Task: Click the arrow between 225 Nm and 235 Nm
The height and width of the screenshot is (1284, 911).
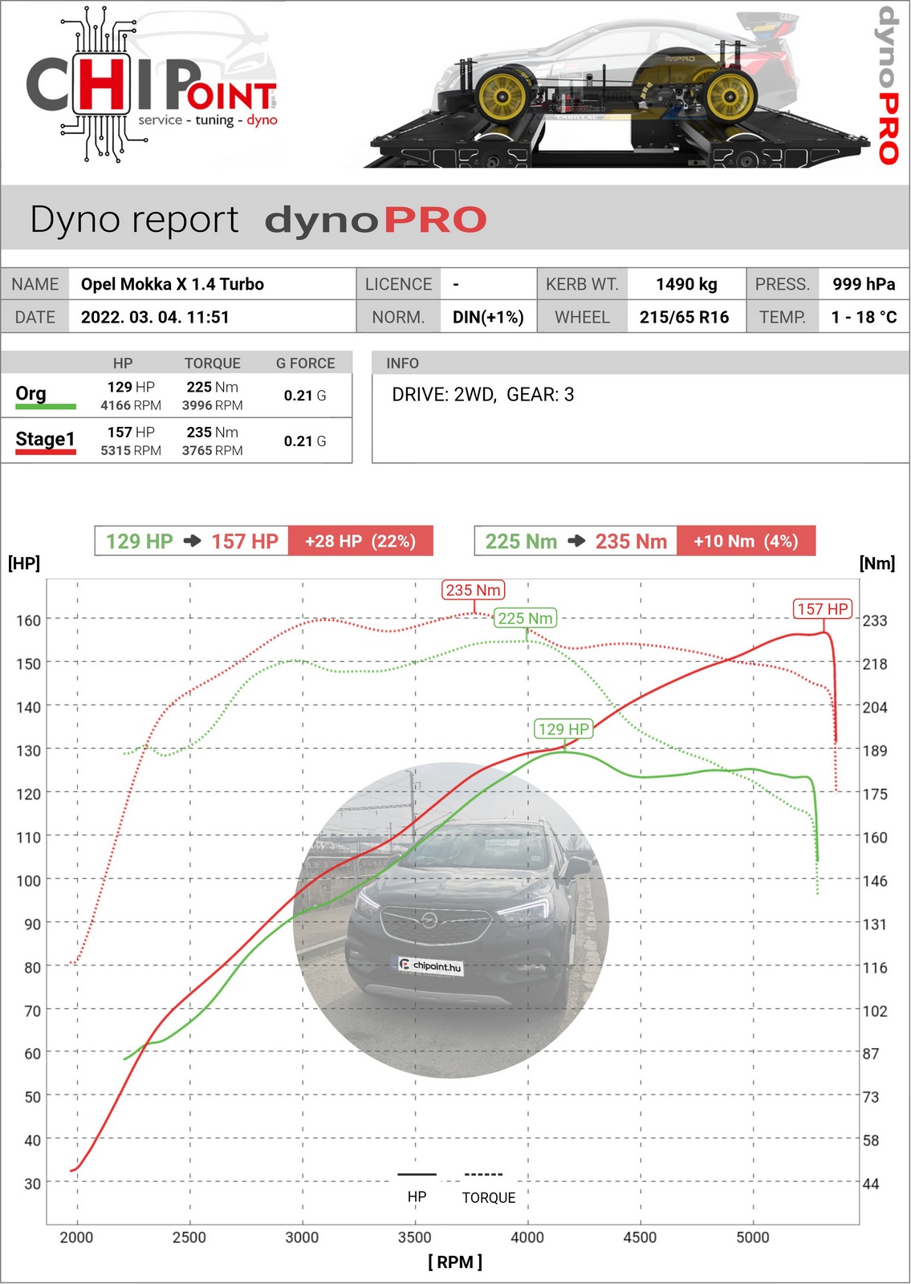Action: 576,541
